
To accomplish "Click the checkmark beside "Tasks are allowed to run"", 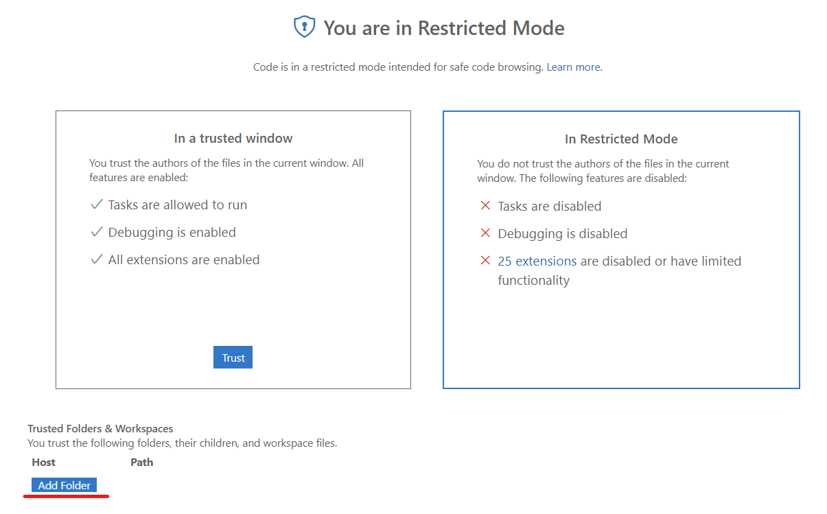I will click(97, 205).
